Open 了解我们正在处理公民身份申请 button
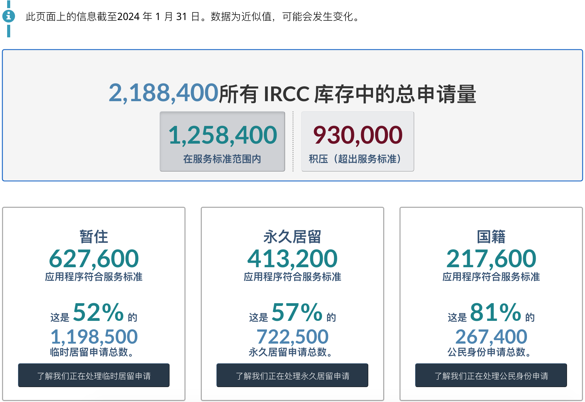This screenshot has width=585, height=402. [x=491, y=375]
